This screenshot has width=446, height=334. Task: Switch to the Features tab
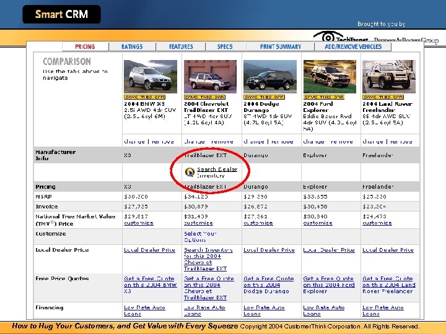tap(181, 46)
